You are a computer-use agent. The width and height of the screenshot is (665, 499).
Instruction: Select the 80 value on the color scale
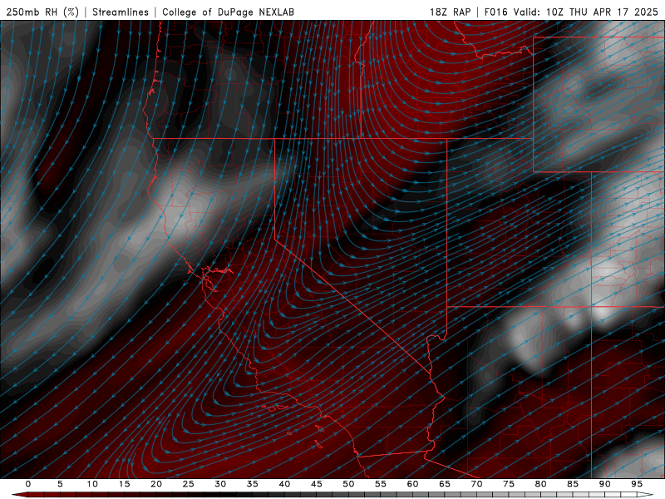540,484
